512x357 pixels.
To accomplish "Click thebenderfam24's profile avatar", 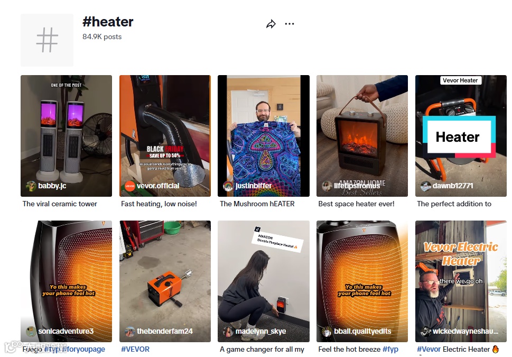I will click(130, 332).
